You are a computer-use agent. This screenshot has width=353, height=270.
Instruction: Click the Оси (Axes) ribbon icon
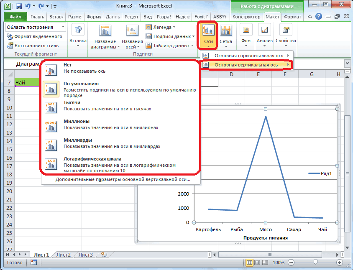[208, 31]
